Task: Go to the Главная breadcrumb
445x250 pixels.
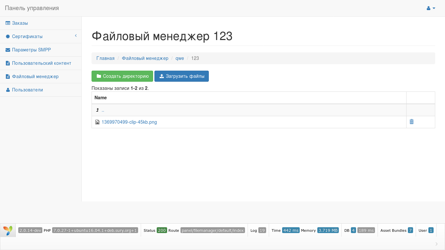Action: pos(106,58)
